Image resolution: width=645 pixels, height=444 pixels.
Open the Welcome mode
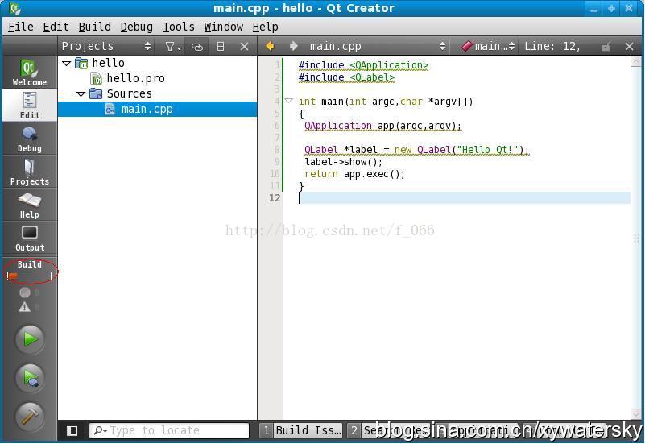(x=29, y=72)
